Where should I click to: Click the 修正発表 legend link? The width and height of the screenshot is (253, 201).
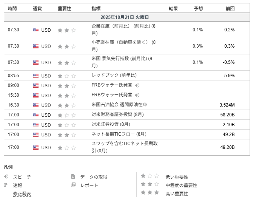(22, 194)
